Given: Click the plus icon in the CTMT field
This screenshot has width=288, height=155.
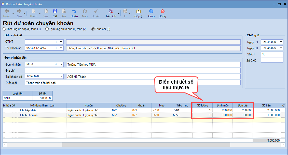Looking at the screenshot, I should click(x=56, y=42).
